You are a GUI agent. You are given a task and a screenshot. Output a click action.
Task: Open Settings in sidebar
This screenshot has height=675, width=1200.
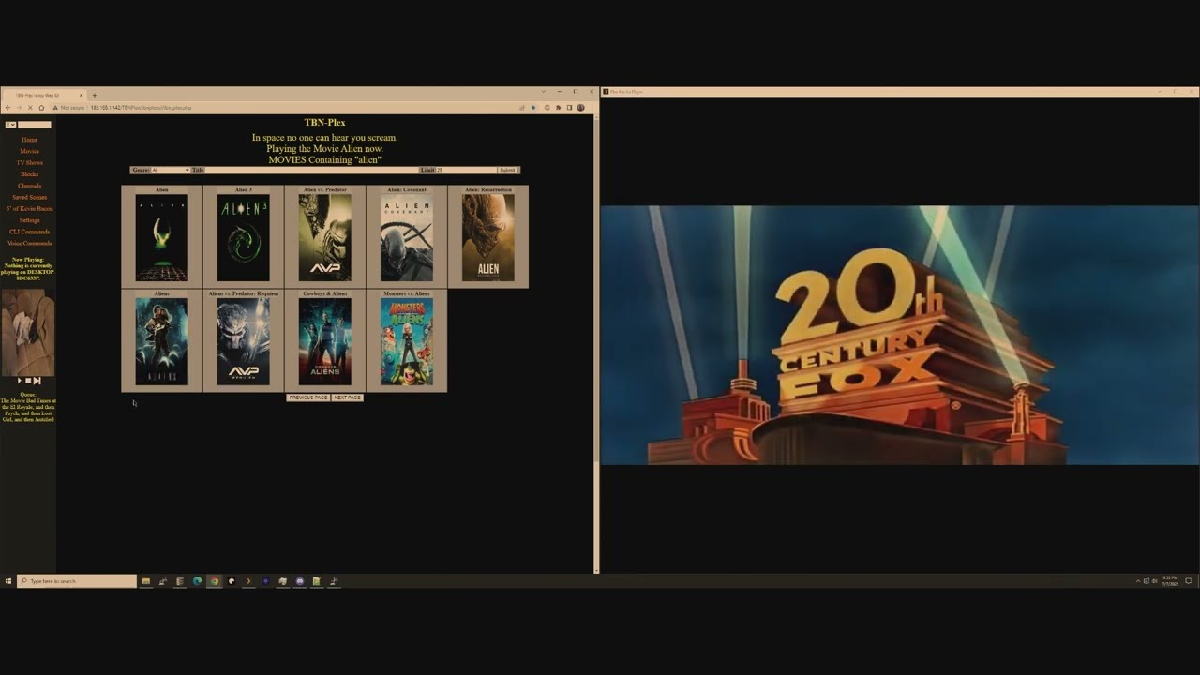tap(29, 220)
